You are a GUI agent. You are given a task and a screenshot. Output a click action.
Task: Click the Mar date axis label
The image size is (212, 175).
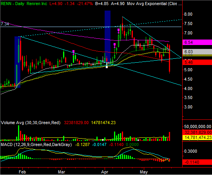(x=62, y=172)
